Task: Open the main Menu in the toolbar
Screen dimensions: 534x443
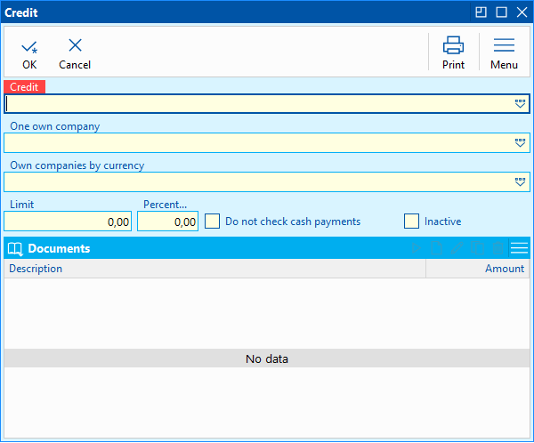Action: (504, 52)
